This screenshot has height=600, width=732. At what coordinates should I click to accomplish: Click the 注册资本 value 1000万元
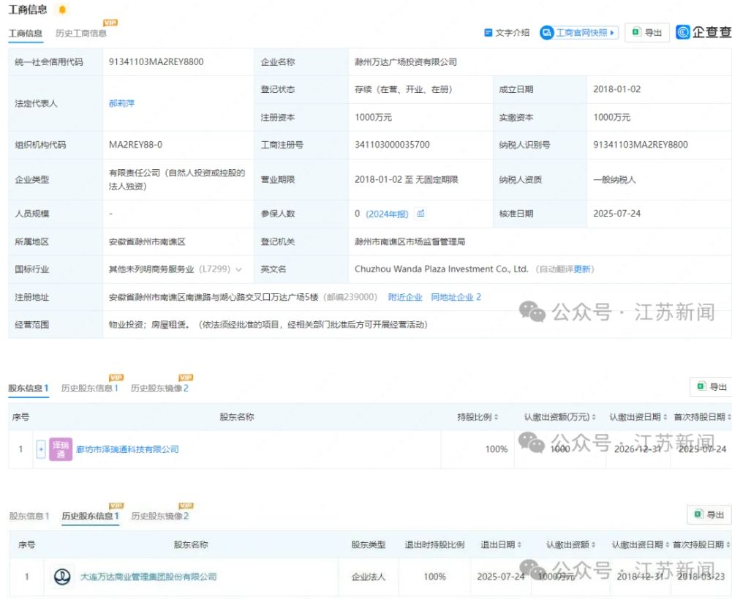click(373, 117)
